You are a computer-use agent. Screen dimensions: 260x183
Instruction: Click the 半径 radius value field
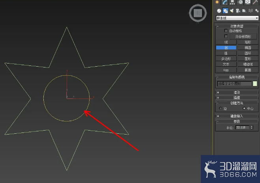click(x=242, y=127)
